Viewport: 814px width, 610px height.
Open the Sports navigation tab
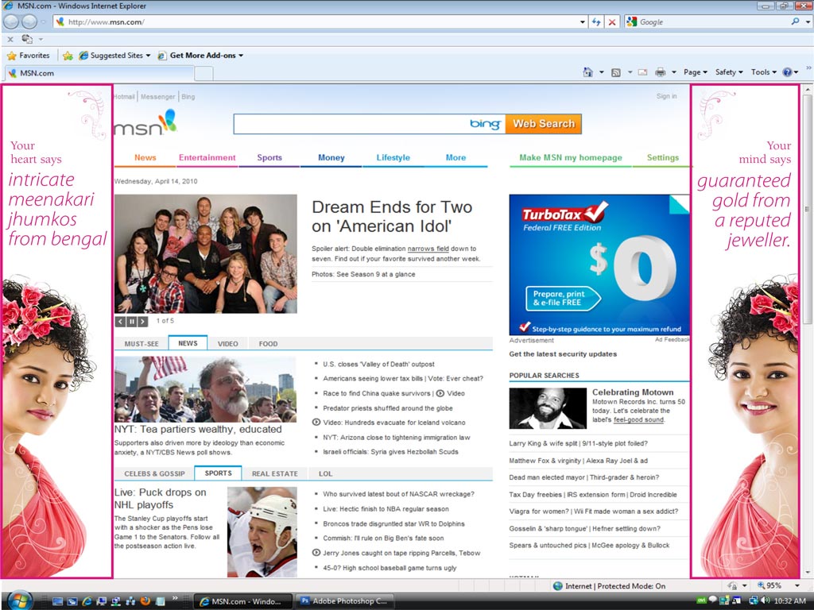point(269,158)
